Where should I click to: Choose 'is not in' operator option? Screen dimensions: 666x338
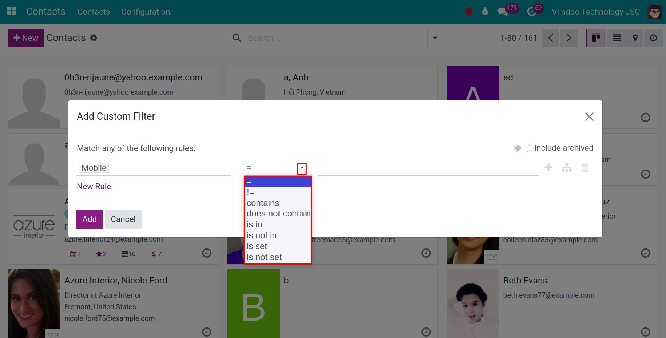tap(278, 235)
